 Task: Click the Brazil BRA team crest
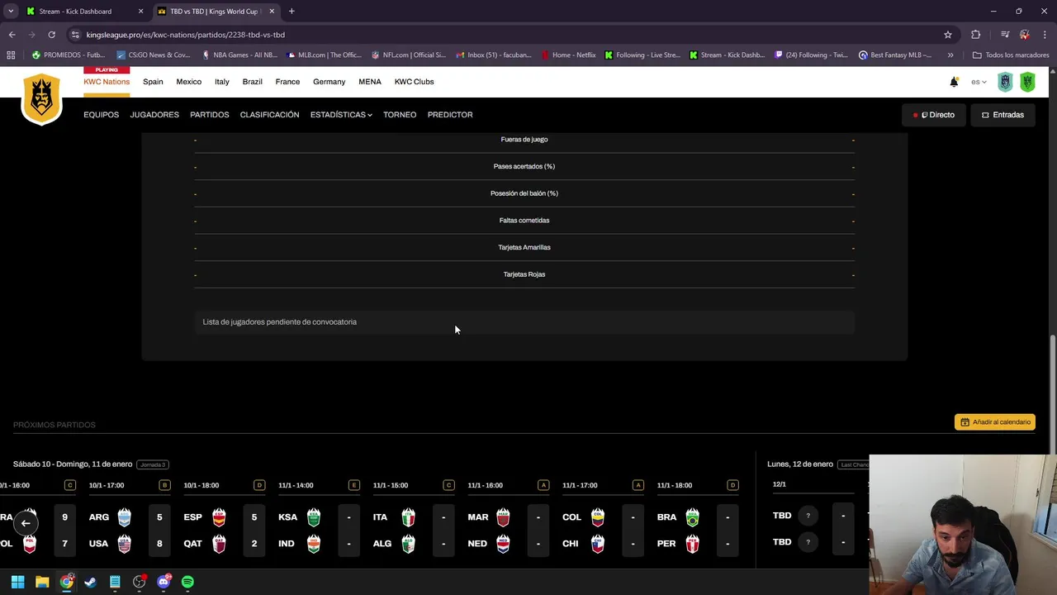[692, 517]
